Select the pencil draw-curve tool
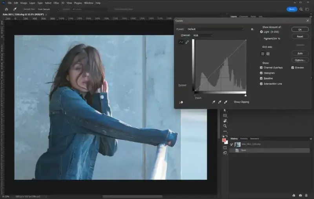The height and width of the screenshot is (199, 314). 187,42
